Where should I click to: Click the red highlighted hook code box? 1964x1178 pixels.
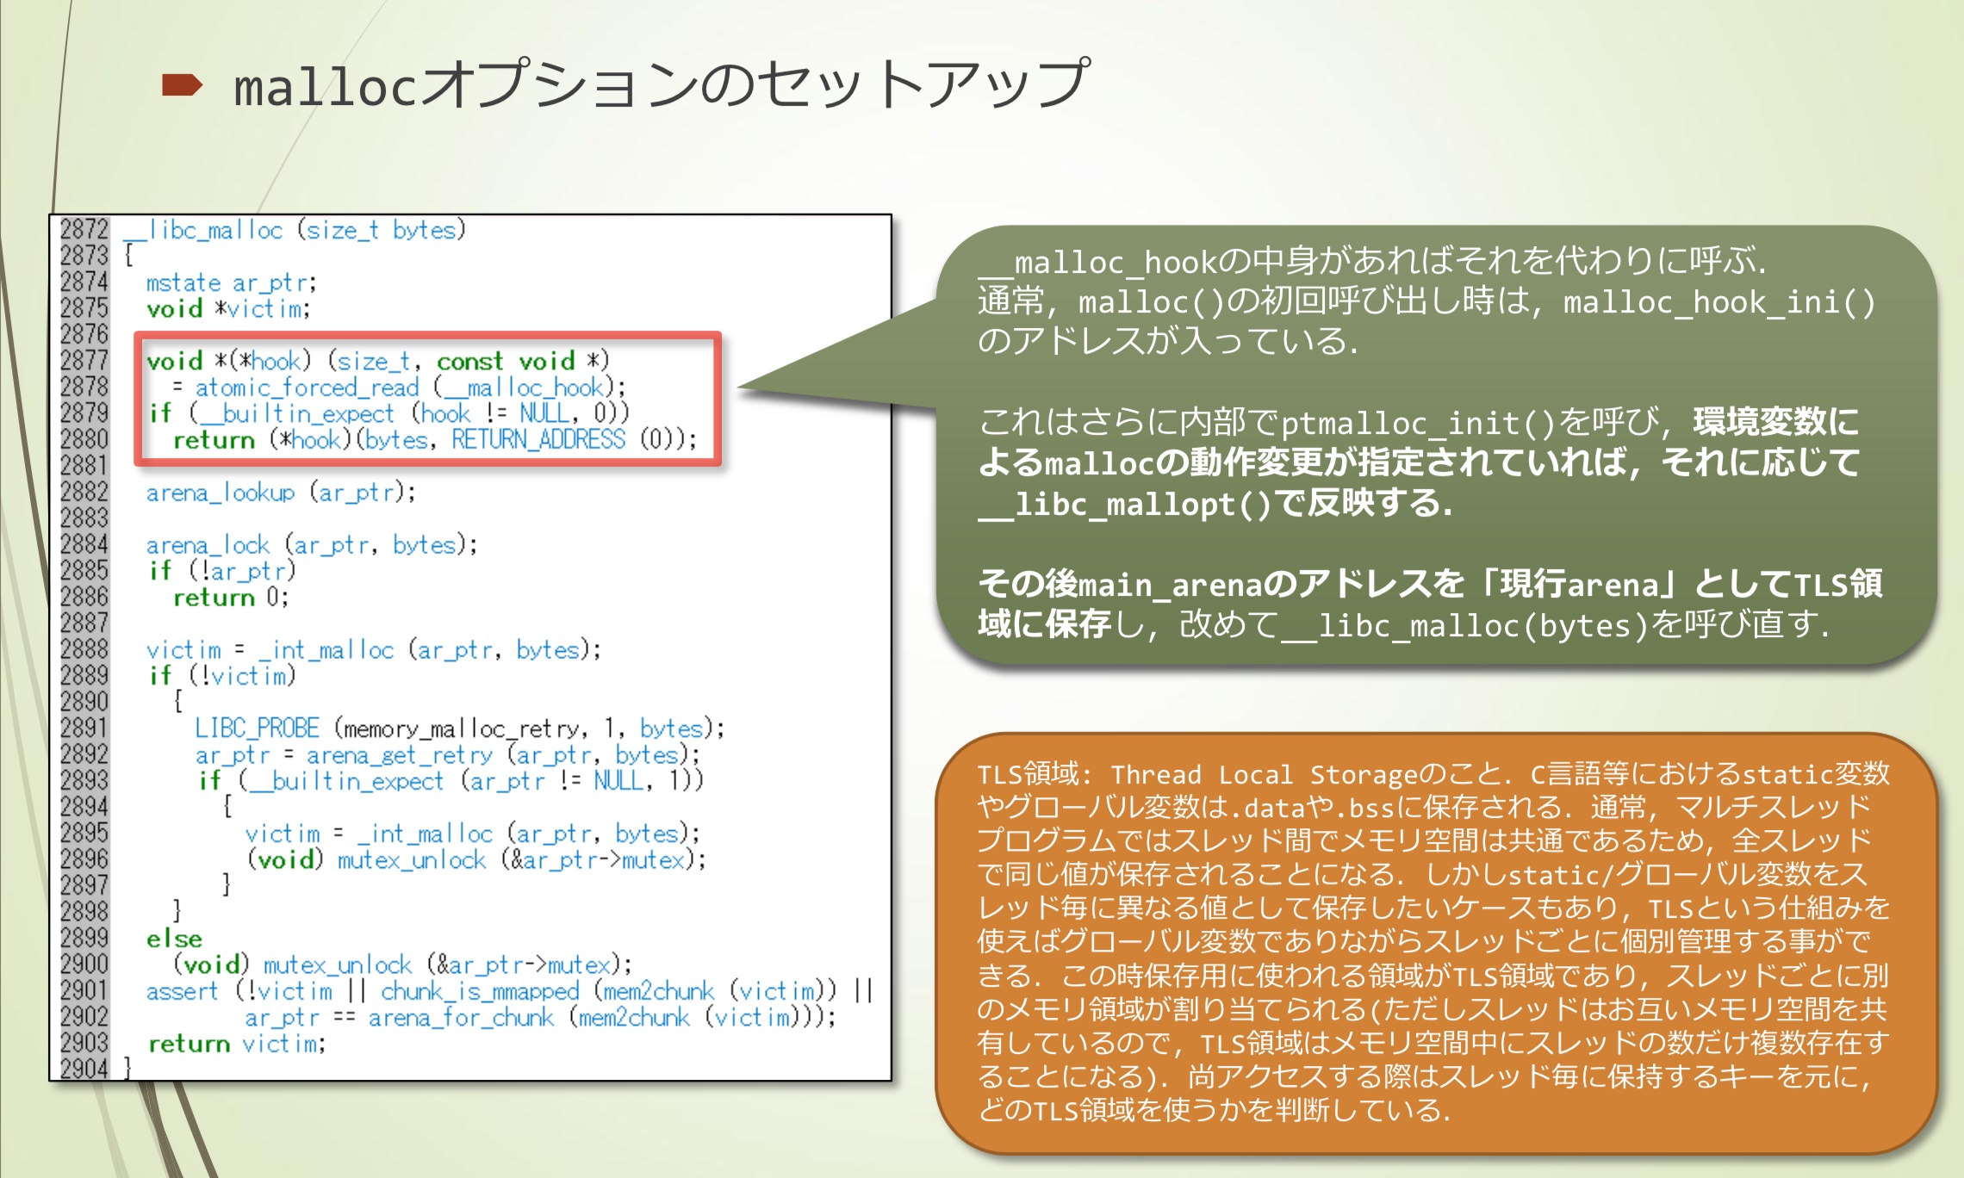tap(428, 399)
